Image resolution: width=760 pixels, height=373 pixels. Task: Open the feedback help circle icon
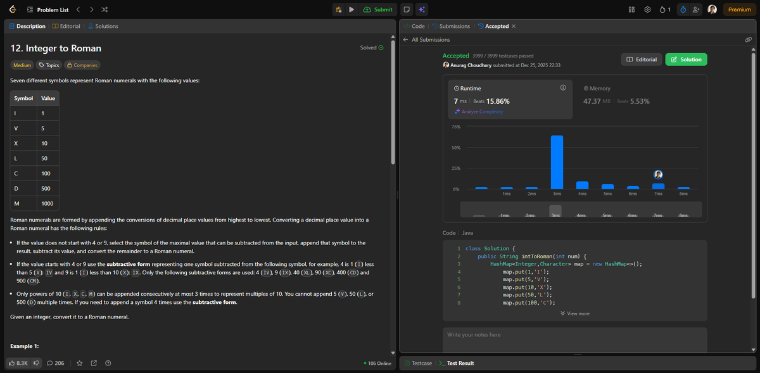[108, 363]
